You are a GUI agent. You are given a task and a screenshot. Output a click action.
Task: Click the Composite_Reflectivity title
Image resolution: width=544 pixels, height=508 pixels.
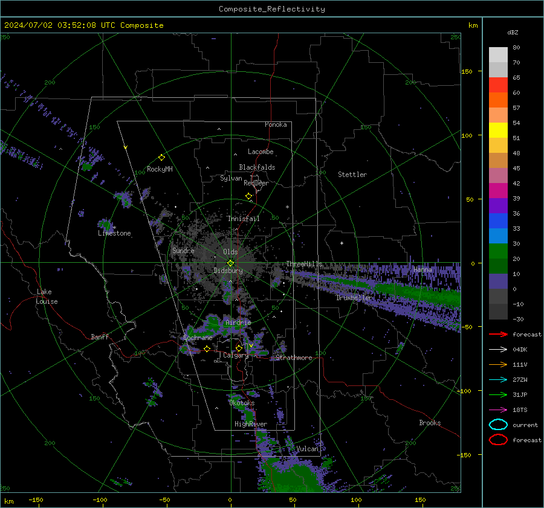[271, 9]
